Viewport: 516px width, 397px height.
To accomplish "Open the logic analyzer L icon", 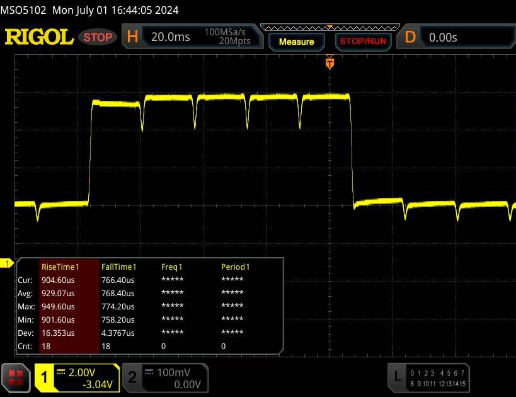I will (398, 377).
